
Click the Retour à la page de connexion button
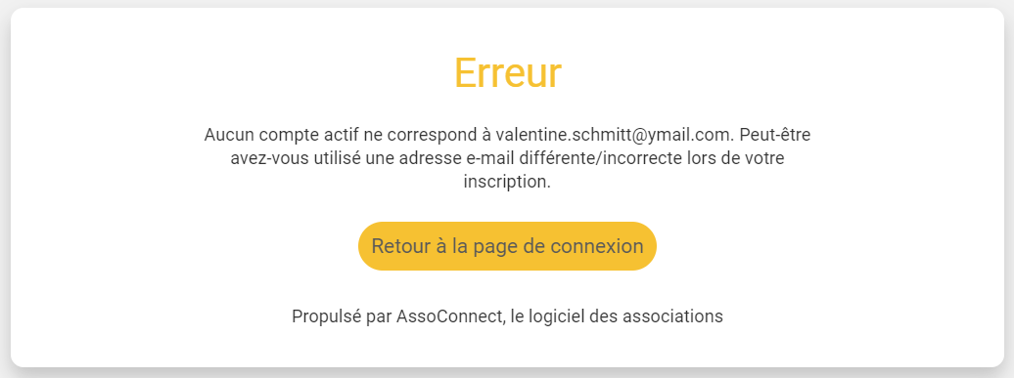(x=507, y=246)
